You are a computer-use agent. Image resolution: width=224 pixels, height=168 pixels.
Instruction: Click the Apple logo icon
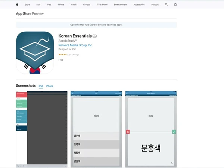(17, 4)
